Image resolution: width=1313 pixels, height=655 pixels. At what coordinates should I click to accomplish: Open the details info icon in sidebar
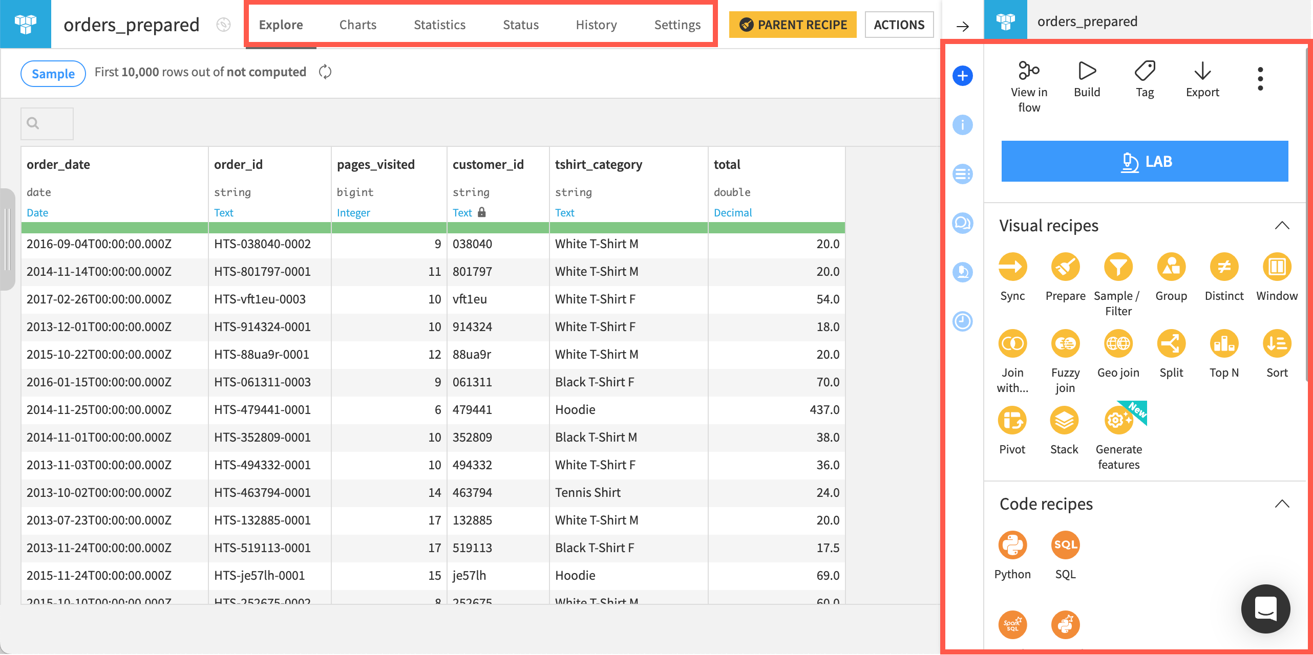[x=963, y=125]
